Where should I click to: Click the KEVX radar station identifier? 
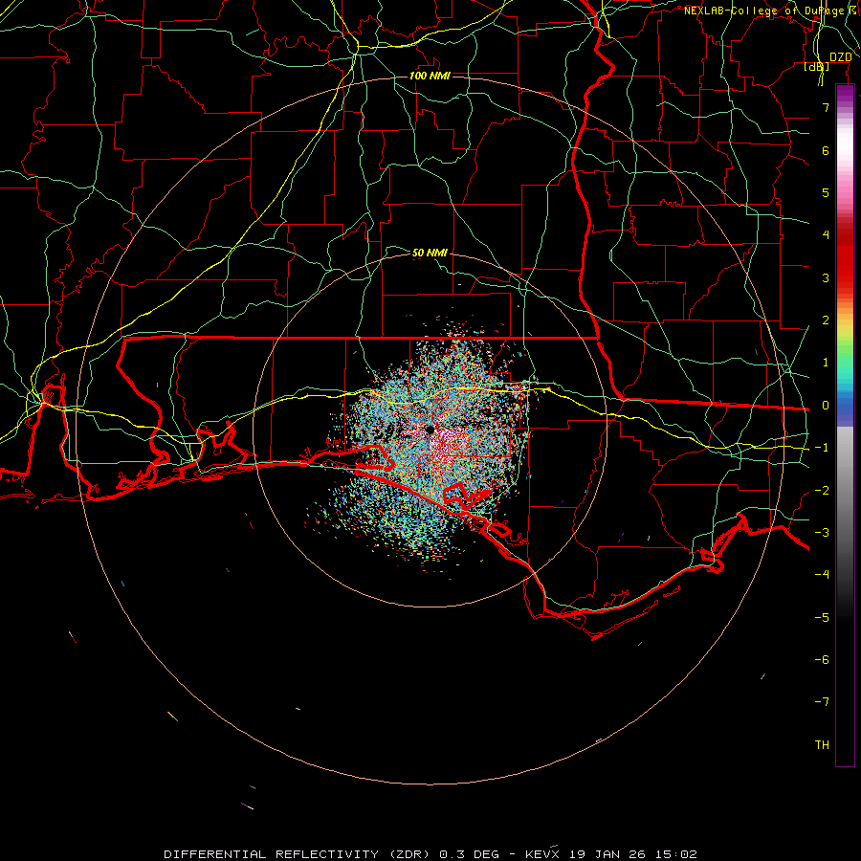pos(542,854)
